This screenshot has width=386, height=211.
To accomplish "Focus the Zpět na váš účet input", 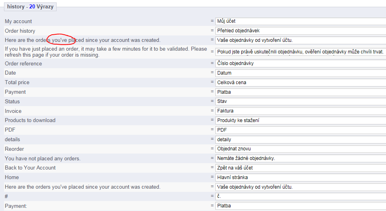I will (x=300, y=168).
